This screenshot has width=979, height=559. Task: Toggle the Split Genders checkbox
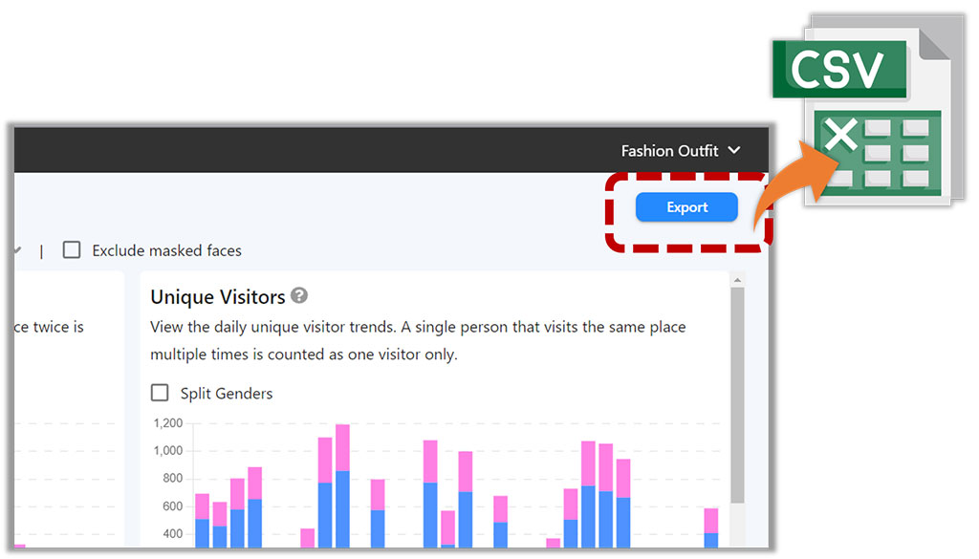(160, 393)
